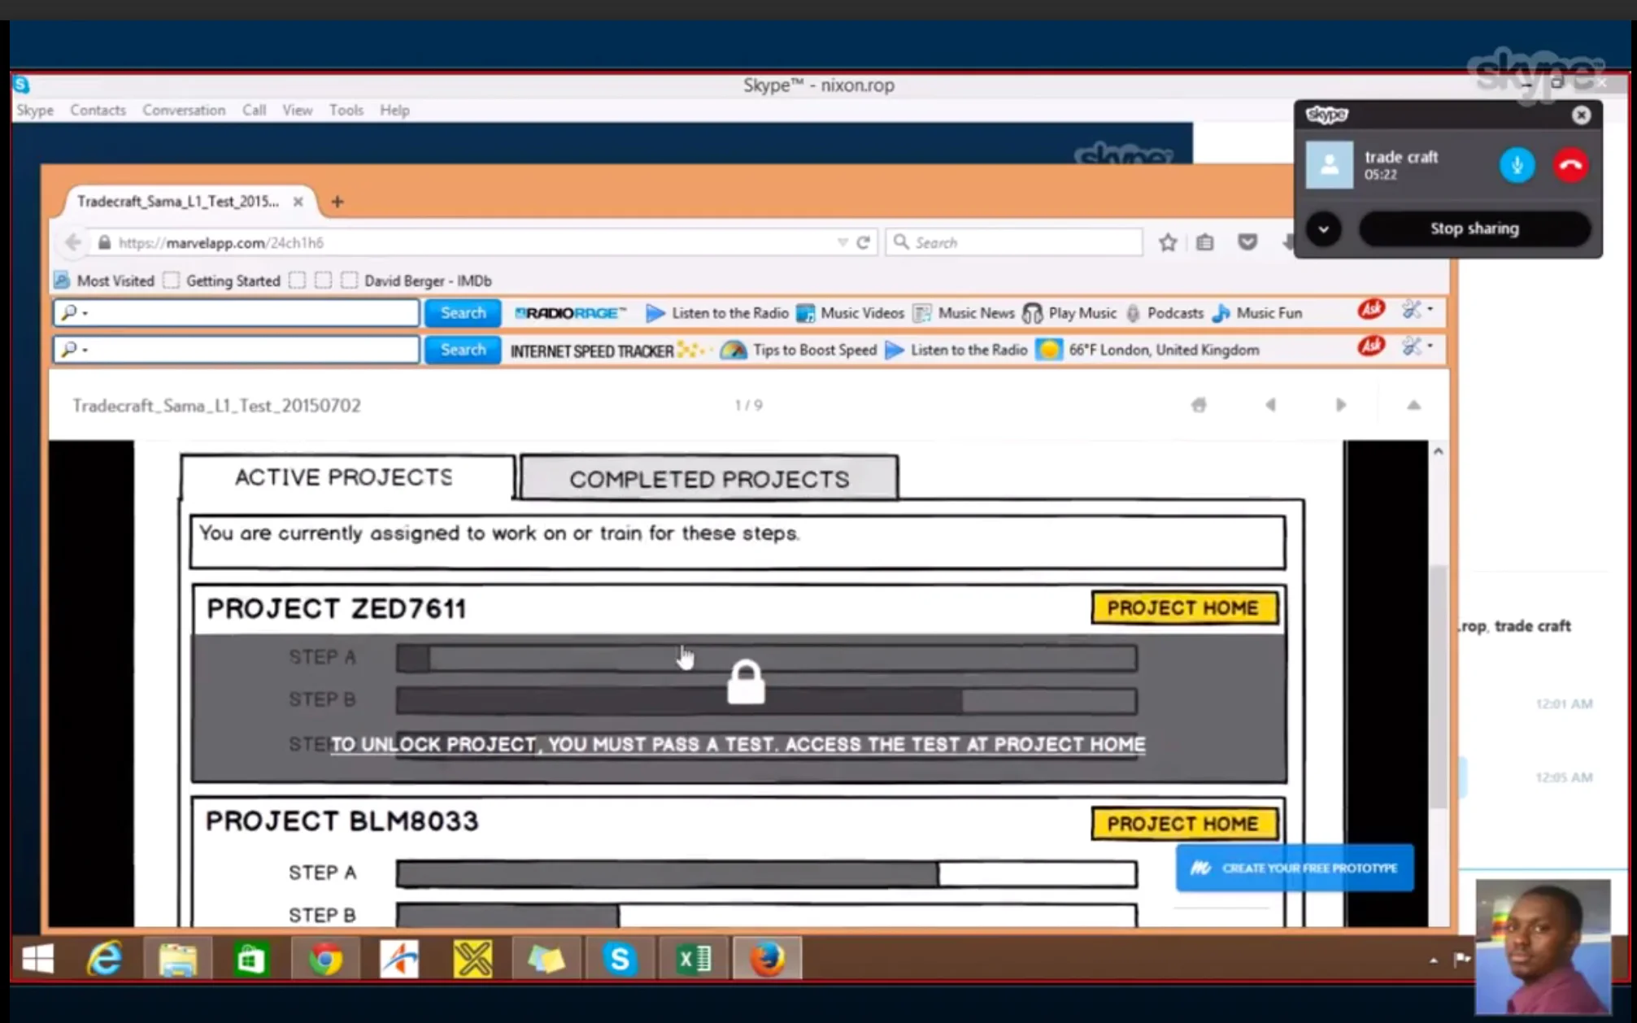
Task: Reload the page
Action: click(x=864, y=242)
